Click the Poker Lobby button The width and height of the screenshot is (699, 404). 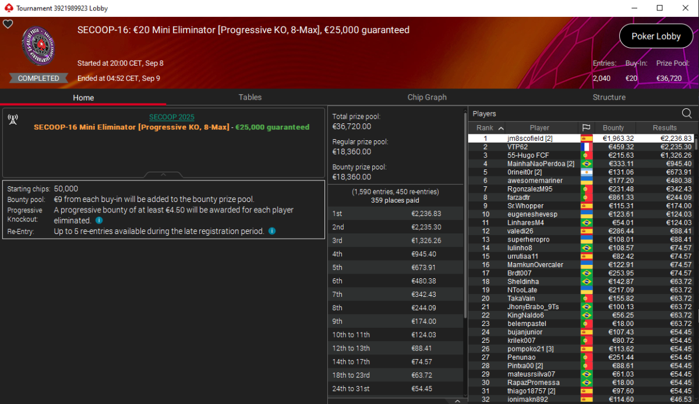coord(656,36)
